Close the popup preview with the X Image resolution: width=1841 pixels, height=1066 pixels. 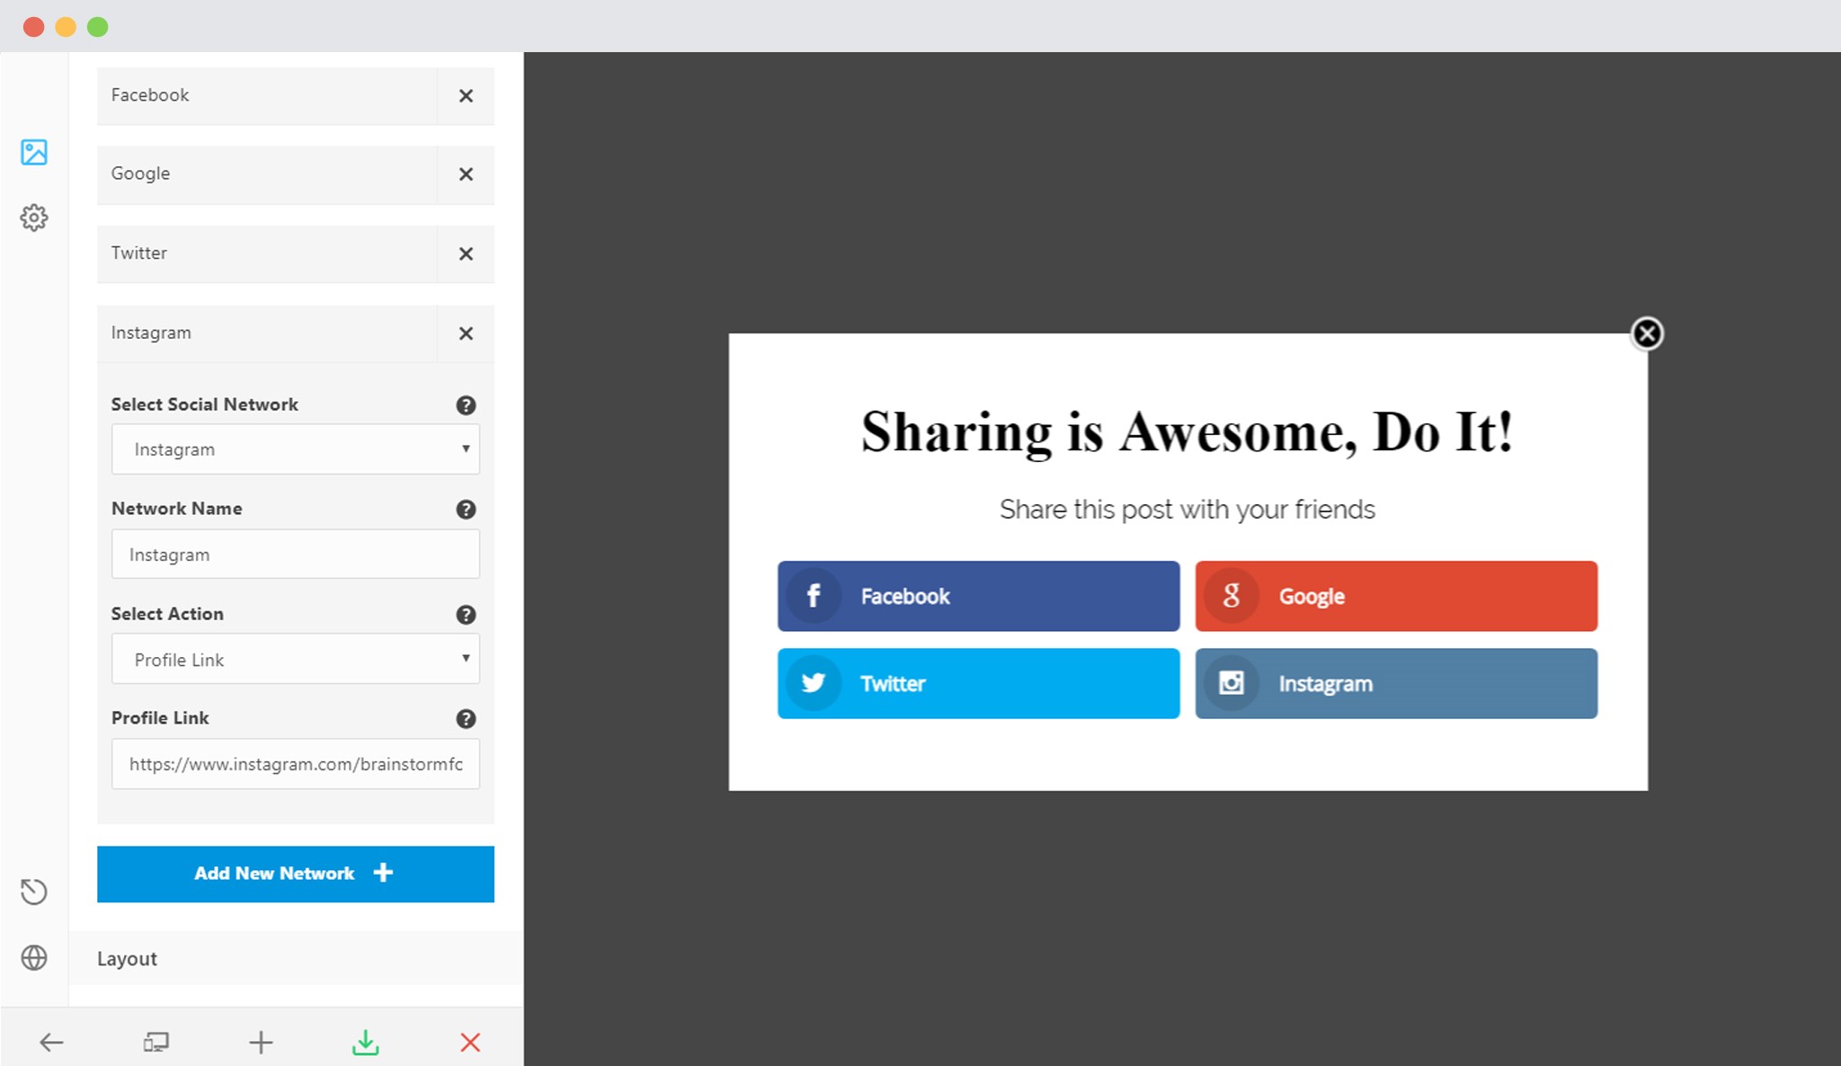click(1647, 334)
